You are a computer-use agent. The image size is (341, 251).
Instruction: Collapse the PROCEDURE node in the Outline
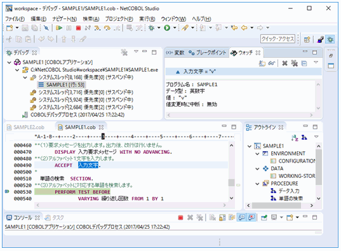[257, 184]
